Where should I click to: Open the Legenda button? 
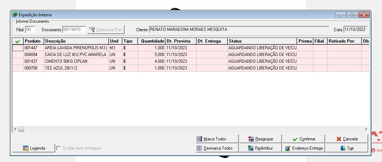(34, 148)
